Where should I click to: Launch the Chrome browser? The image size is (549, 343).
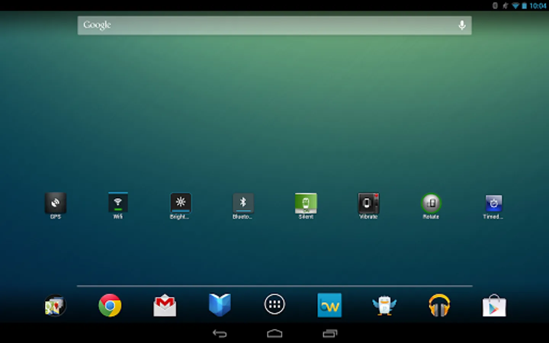point(110,305)
